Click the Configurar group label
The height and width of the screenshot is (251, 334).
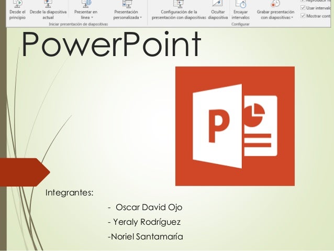[240, 24]
